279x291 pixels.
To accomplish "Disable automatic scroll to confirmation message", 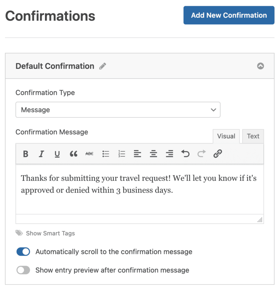I will click(23, 251).
